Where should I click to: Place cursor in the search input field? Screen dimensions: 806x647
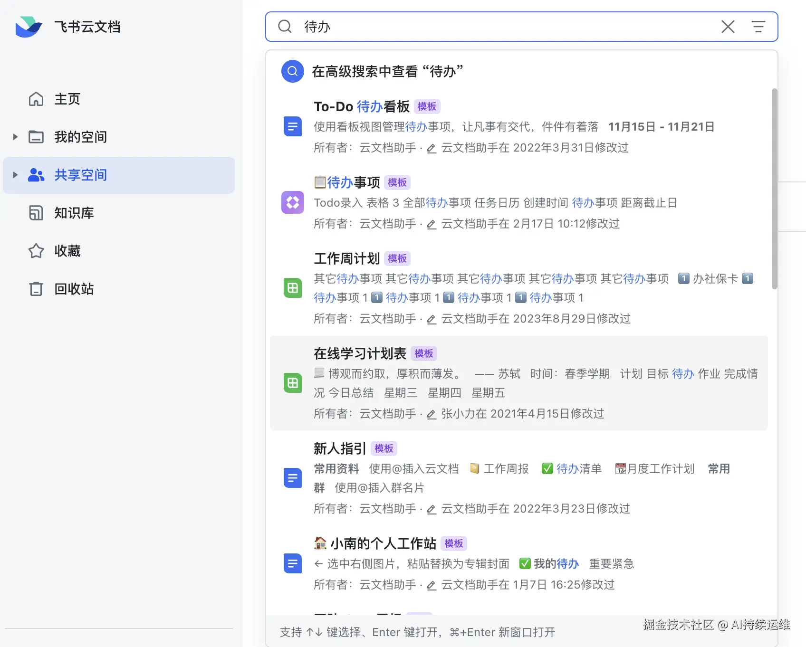[x=475, y=27]
